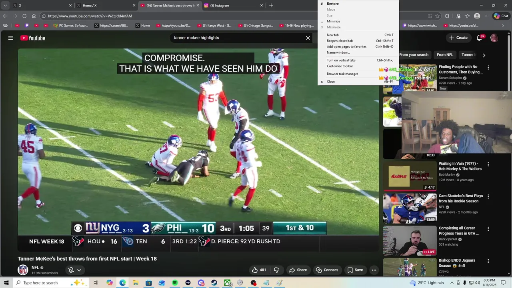The image size is (512, 288).
Task: Open the NFL channel subscription bell dropdown
Action: tap(75, 270)
